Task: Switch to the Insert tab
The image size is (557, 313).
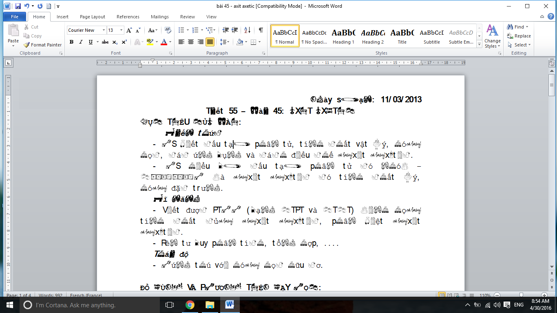Action: (62, 17)
